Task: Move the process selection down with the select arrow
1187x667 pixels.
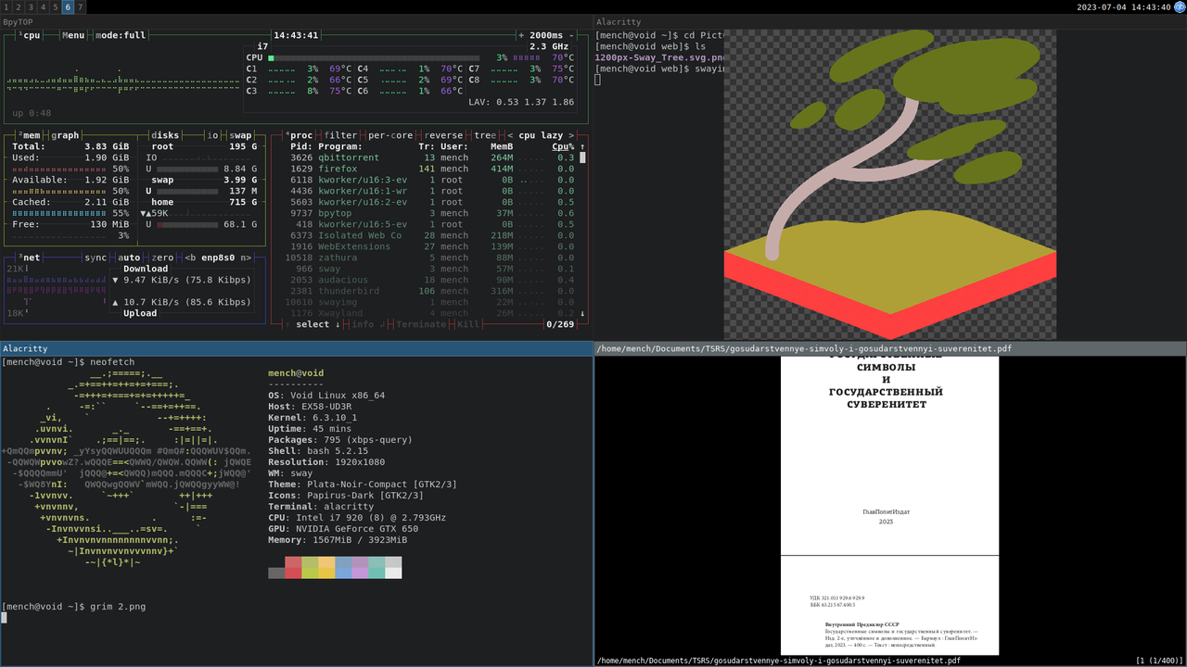Action: click(338, 324)
